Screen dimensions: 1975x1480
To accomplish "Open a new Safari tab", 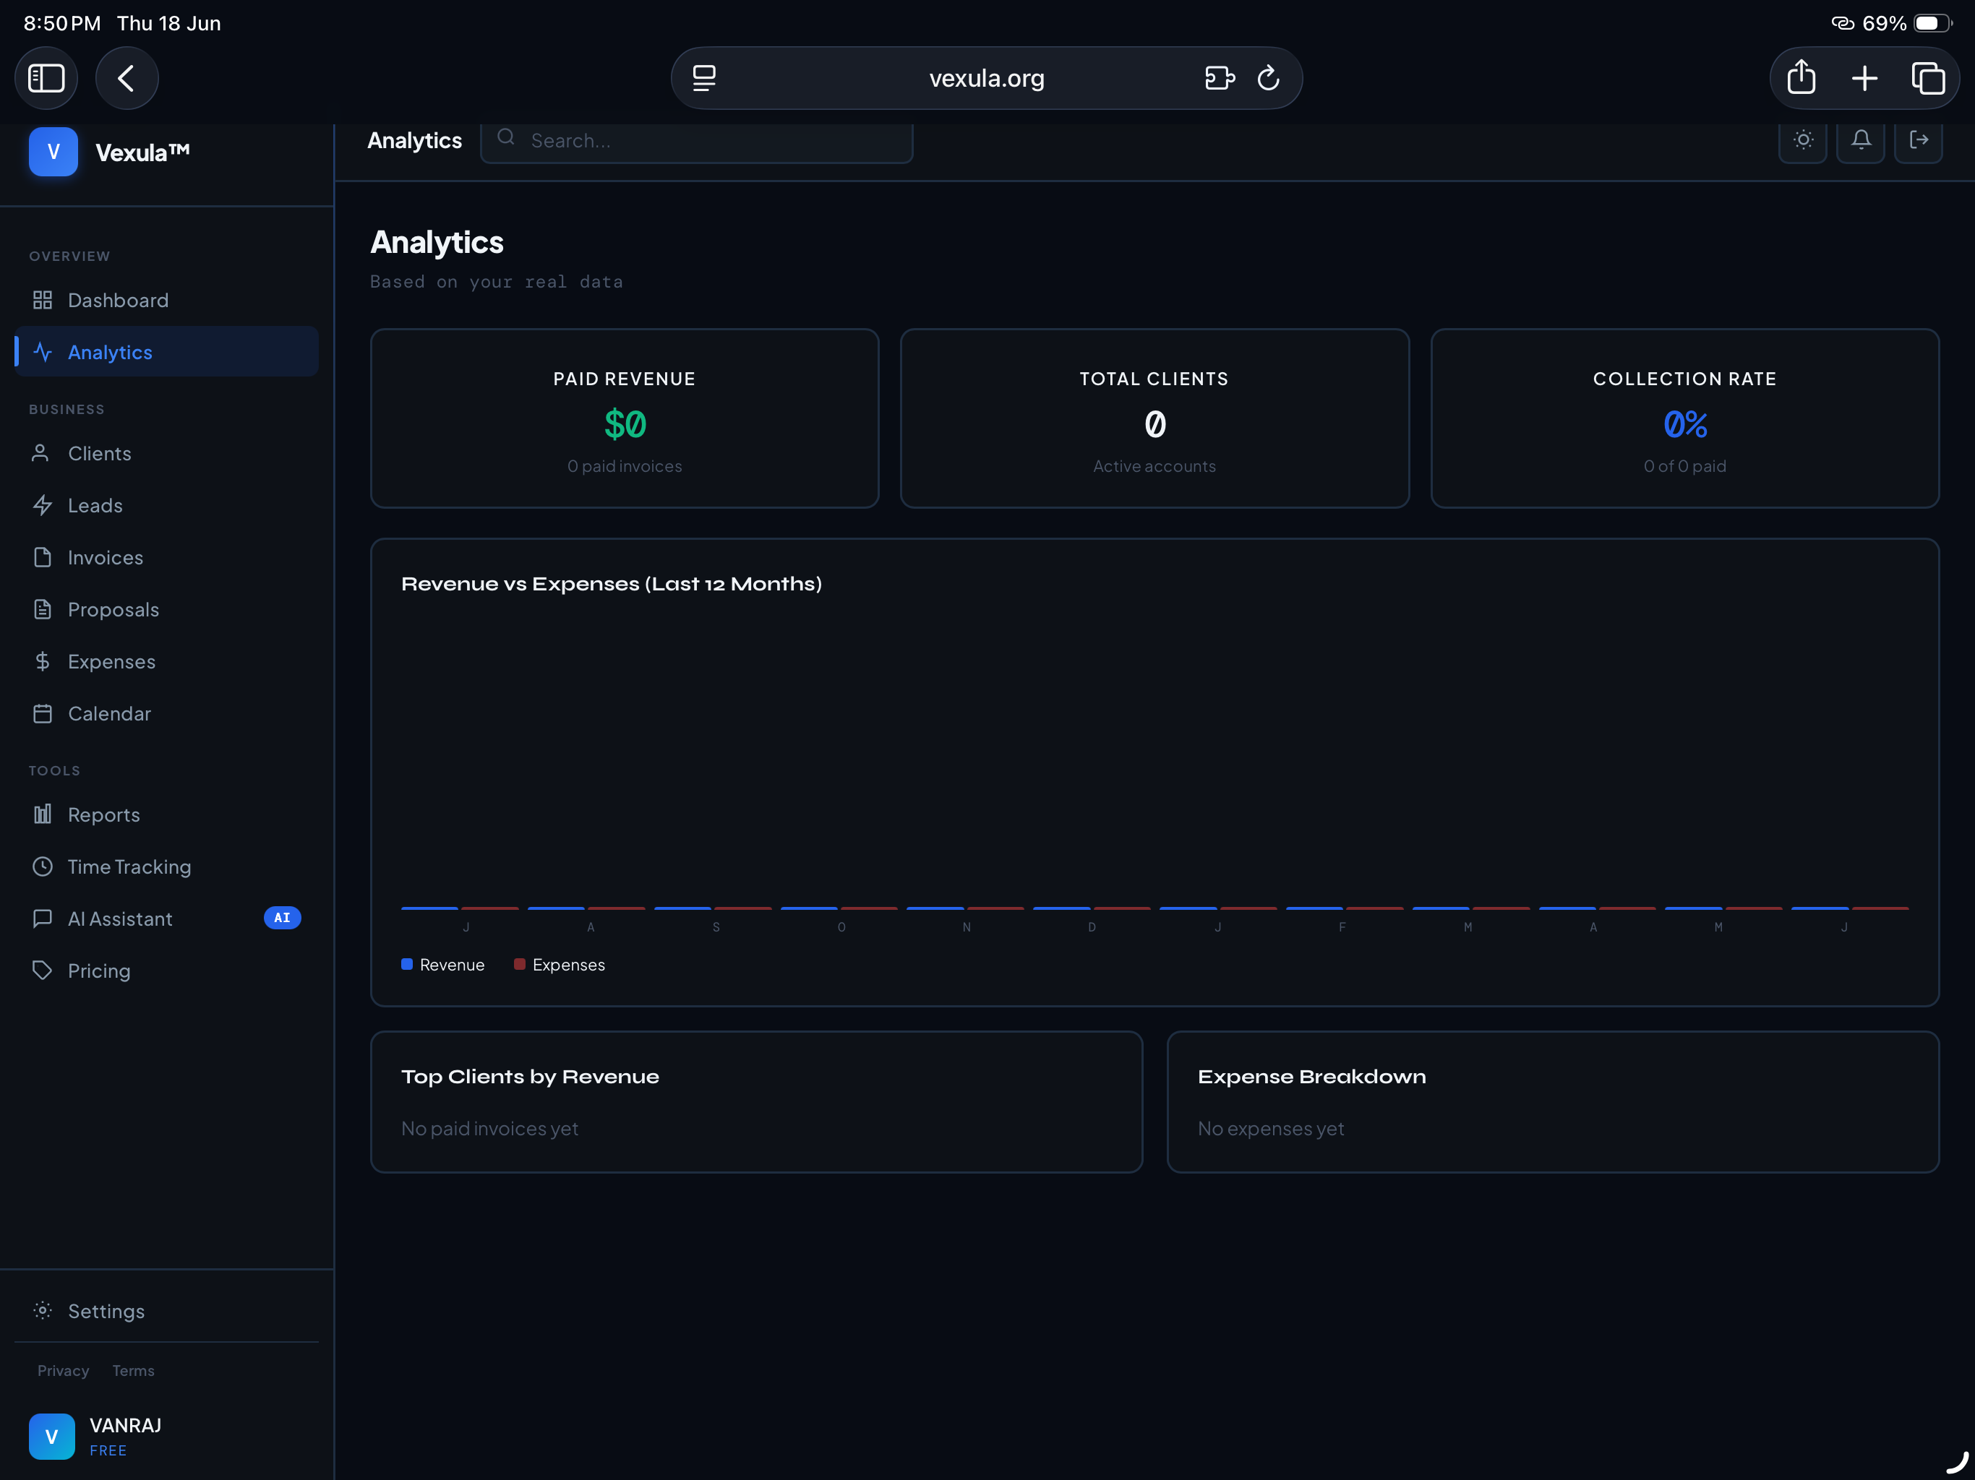I will coord(1864,79).
